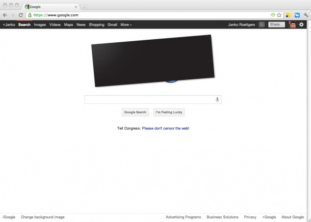
Task: Click the Google Search button
Action: 135,113
